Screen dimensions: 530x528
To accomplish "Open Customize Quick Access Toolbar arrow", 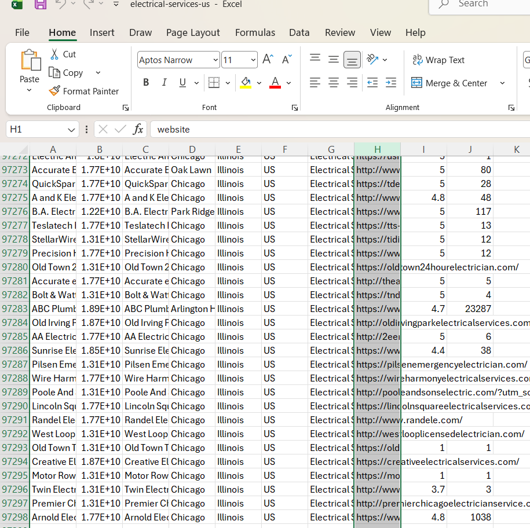I will [x=116, y=4].
